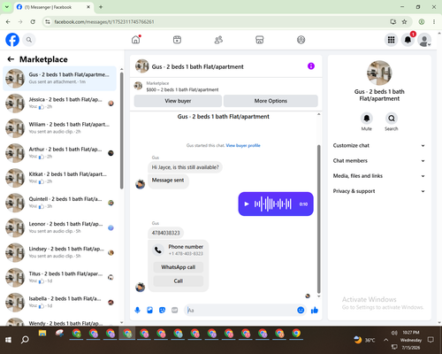Viewport: 442px width, 354px height.
Task: Click the Aa message input field
Action: [x=240, y=310]
